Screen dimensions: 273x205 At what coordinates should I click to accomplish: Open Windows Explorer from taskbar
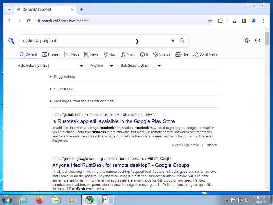(x=56, y=200)
